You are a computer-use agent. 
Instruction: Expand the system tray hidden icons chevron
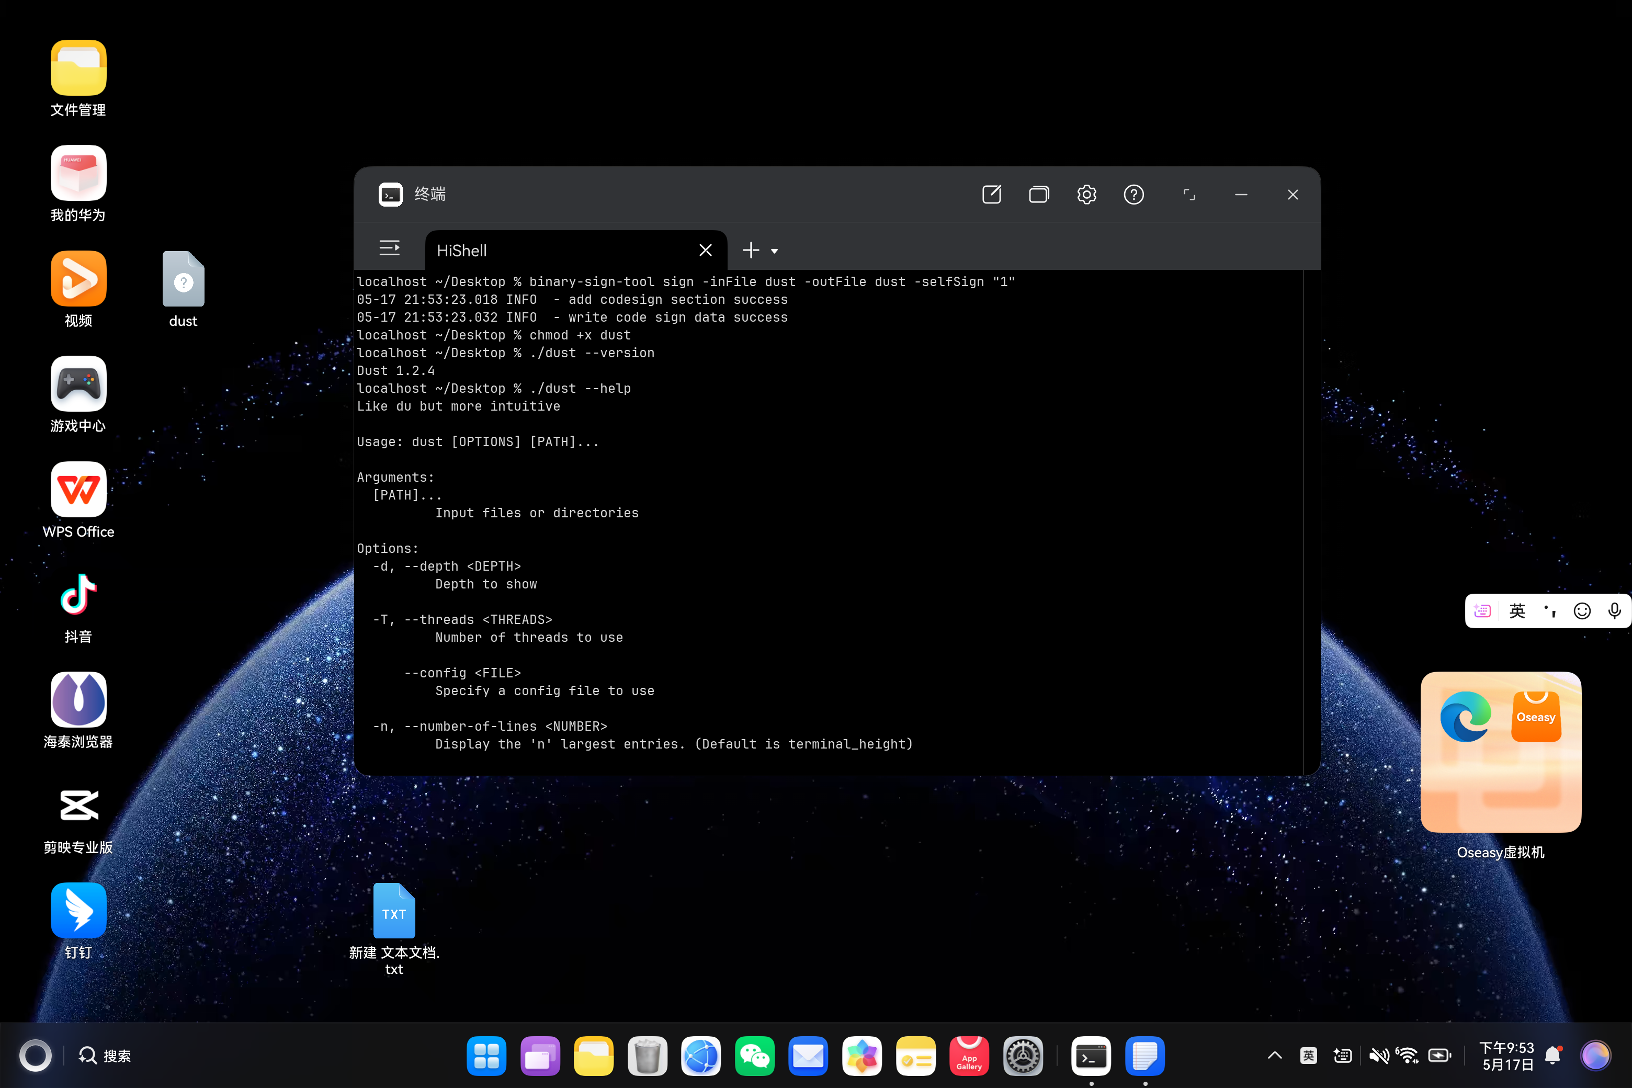click(1275, 1056)
